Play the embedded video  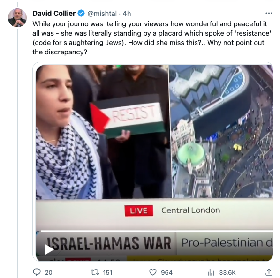coord(49,249)
